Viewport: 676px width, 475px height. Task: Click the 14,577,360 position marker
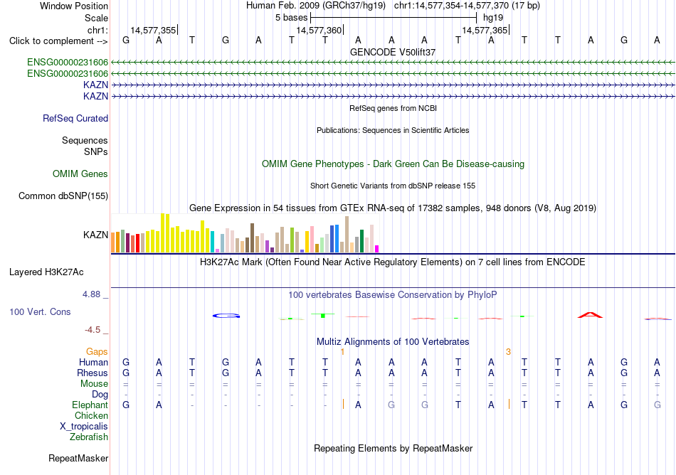(x=319, y=30)
